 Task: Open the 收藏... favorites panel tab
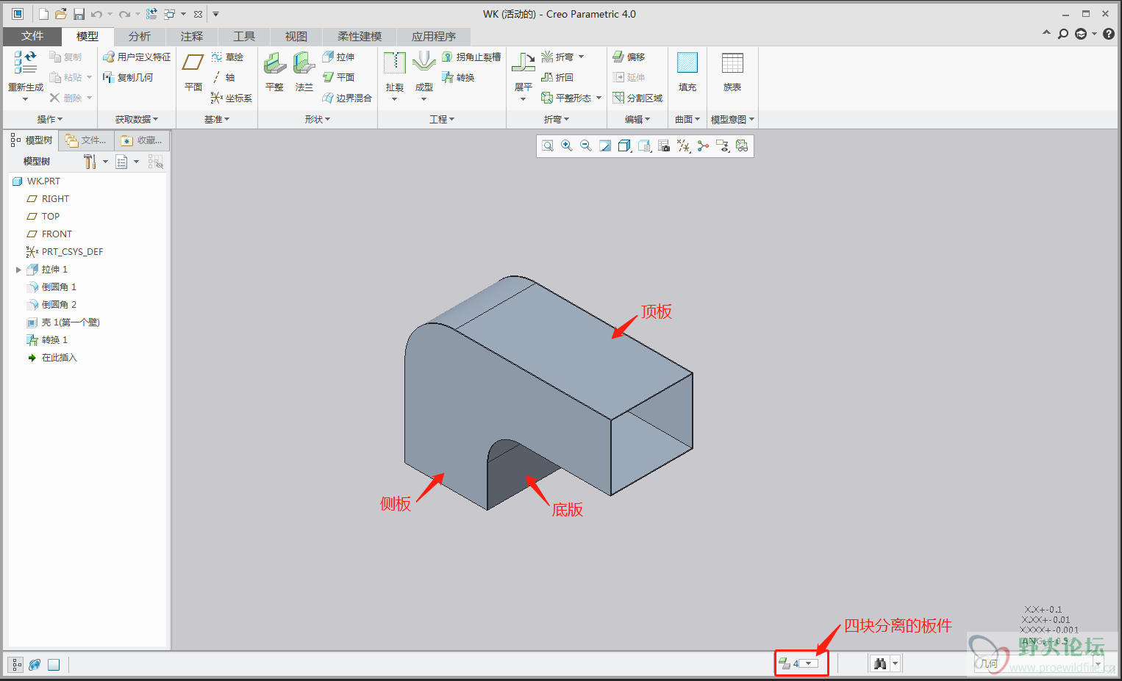click(x=142, y=140)
